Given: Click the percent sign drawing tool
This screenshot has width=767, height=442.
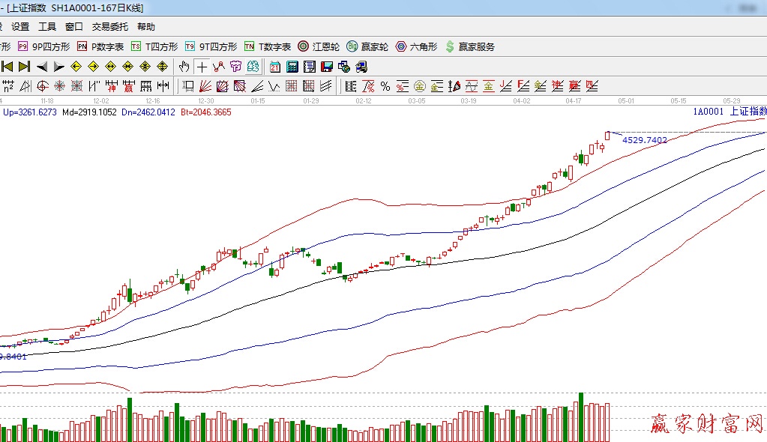Looking at the screenshot, I should (x=385, y=85).
